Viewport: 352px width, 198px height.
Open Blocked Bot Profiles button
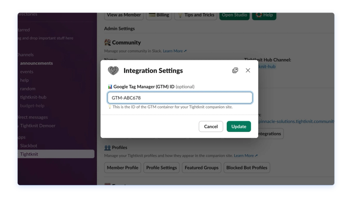247,167
